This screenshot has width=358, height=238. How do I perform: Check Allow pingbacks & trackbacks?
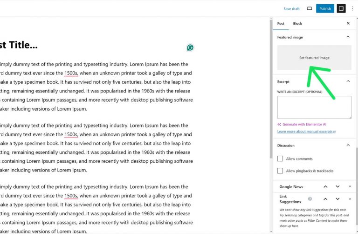tap(280, 171)
